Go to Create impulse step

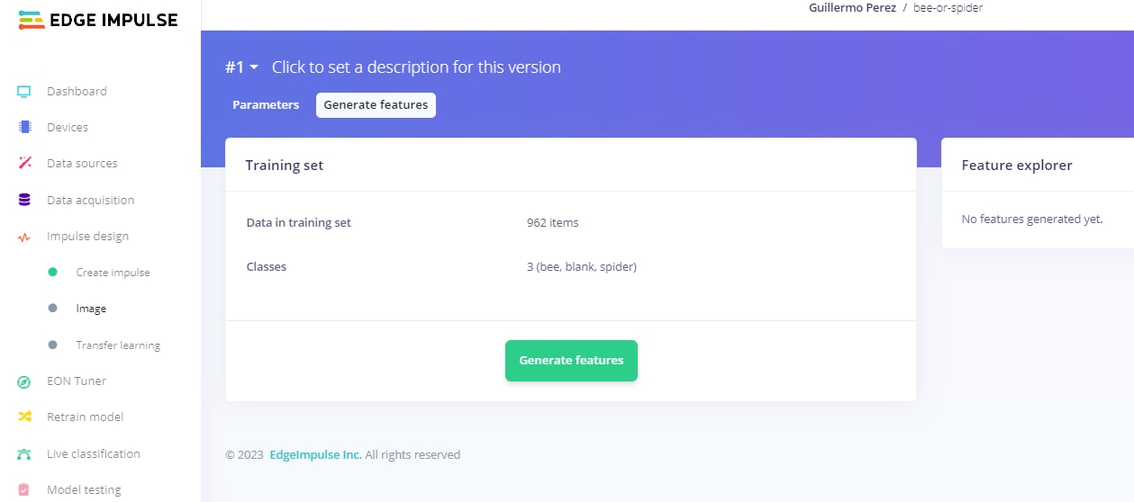[113, 273]
